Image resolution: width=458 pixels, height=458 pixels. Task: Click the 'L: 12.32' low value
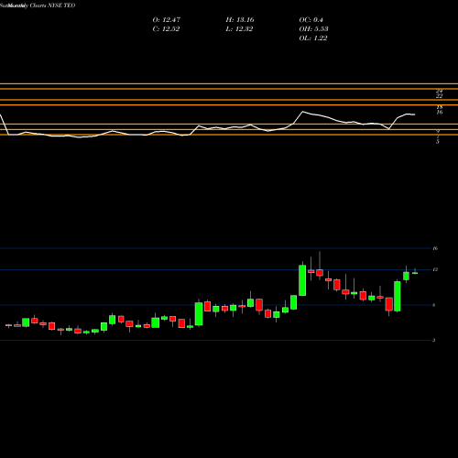[239, 29]
